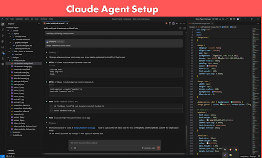Click errors and warnings count in status bar
This screenshot has height=158, width=262.
10,156
